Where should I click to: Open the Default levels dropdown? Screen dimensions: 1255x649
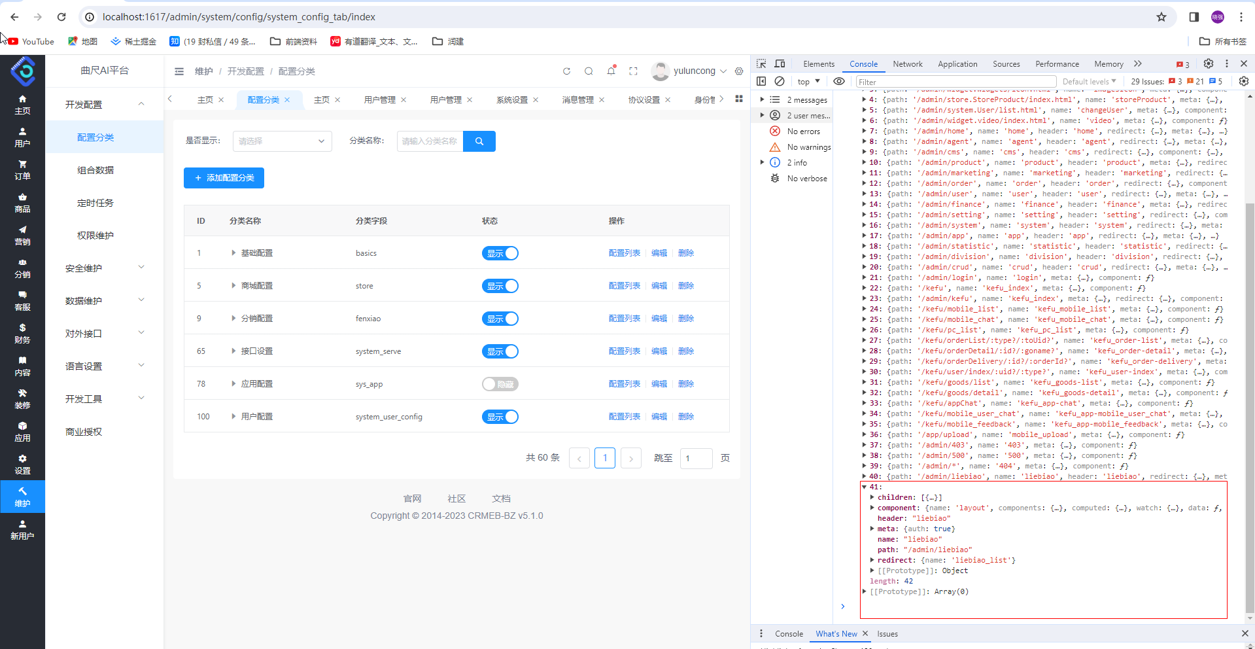(1090, 81)
